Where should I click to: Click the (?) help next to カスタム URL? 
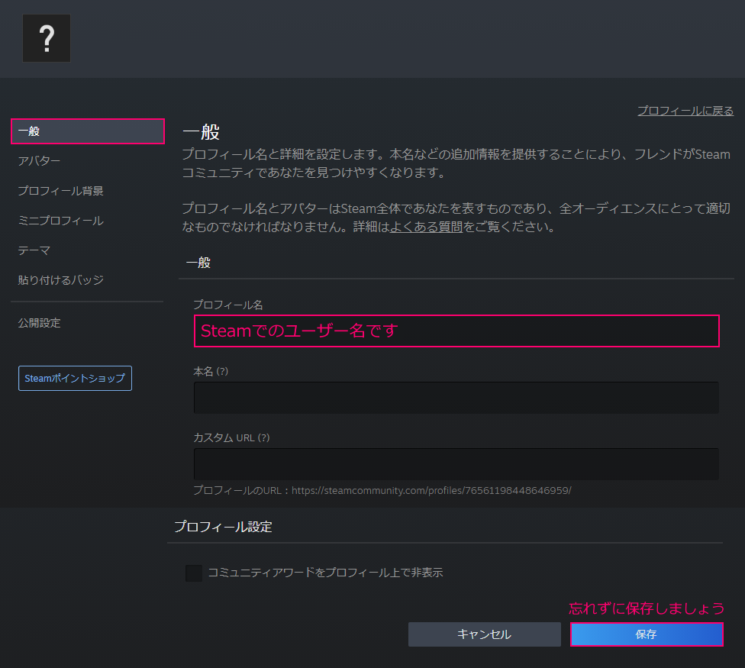(x=263, y=437)
